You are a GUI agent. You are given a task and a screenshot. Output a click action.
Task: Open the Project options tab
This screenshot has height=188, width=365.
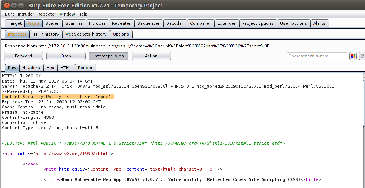point(258,23)
